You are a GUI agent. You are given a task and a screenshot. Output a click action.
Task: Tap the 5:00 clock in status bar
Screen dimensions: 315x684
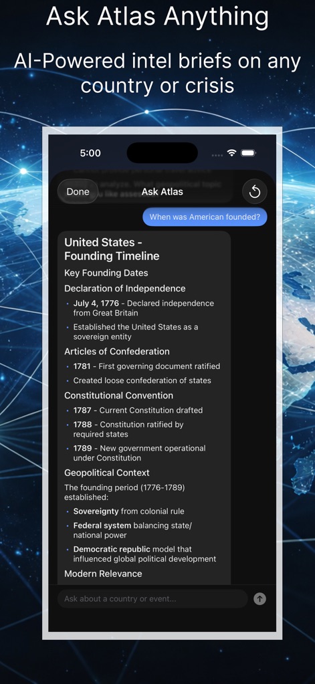[90, 153]
